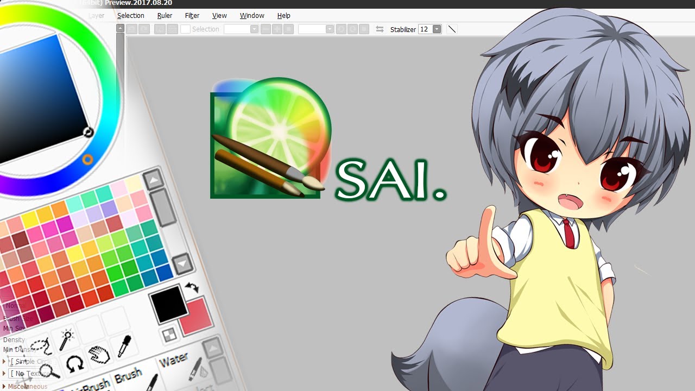
Task: Open the Normal blending mode dropdown
Action: (x=15, y=306)
